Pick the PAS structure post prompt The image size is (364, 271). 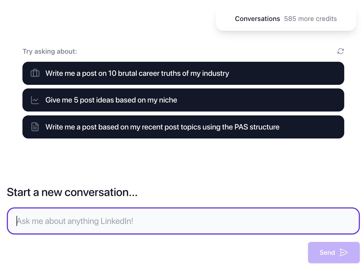162,127
